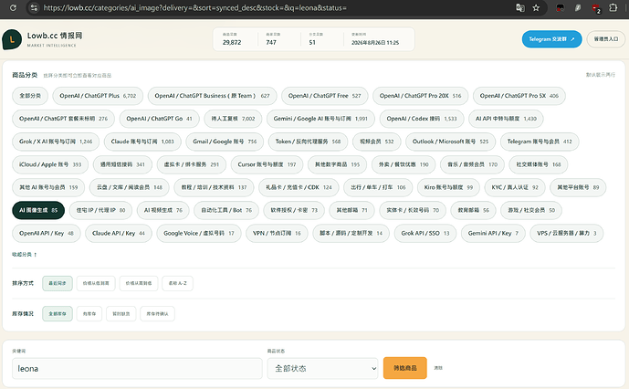The width and height of the screenshot is (629, 389).
Task: Select Cursor 账号与额度 chip
Action: click(267, 164)
